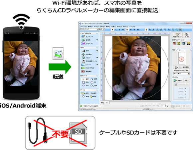The width and height of the screenshot is (193, 150).
Task: Click the 保存 save file icon
Action: click(83, 93)
